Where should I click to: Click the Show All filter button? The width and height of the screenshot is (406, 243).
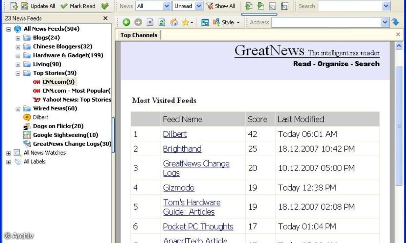click(221, 6)
